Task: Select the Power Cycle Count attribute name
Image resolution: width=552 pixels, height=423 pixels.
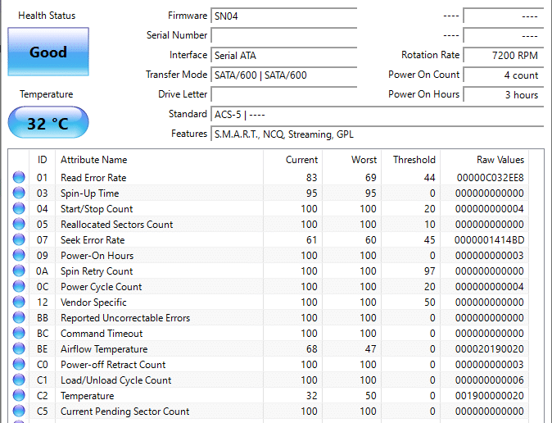Action: click(101, 287)
